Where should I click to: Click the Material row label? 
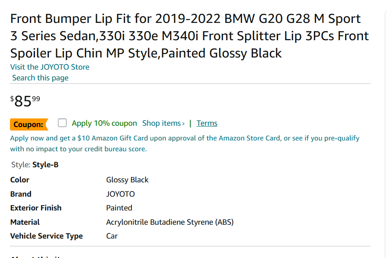tap(25, 222)
